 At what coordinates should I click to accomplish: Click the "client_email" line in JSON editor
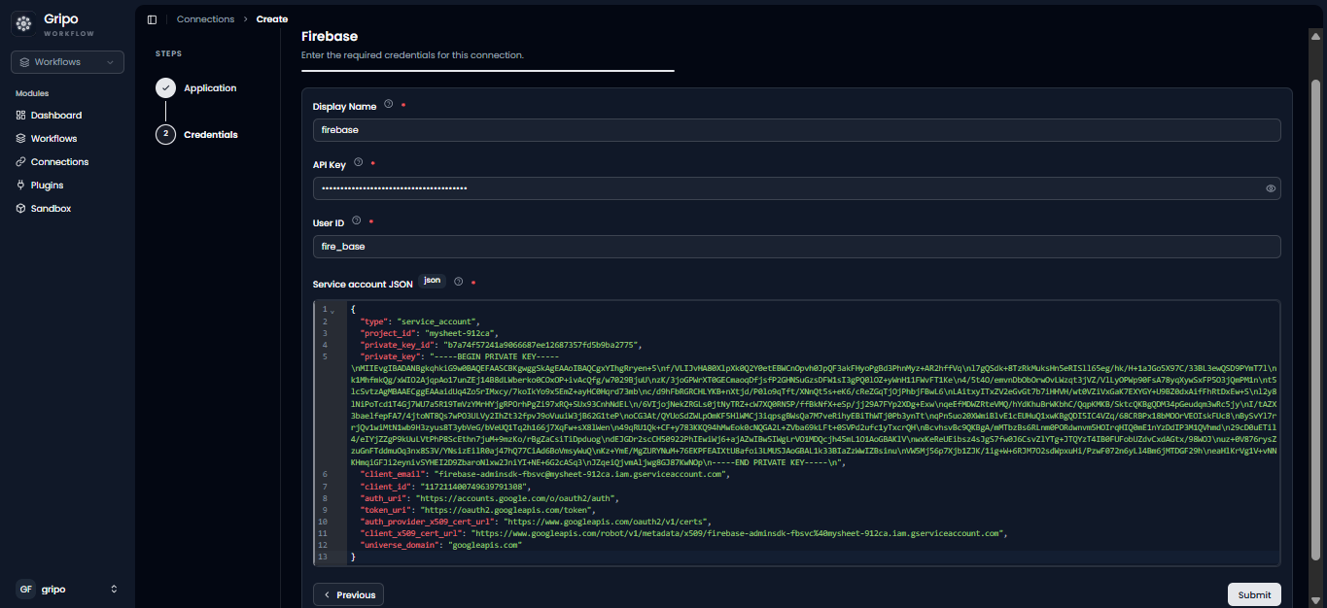544,474
